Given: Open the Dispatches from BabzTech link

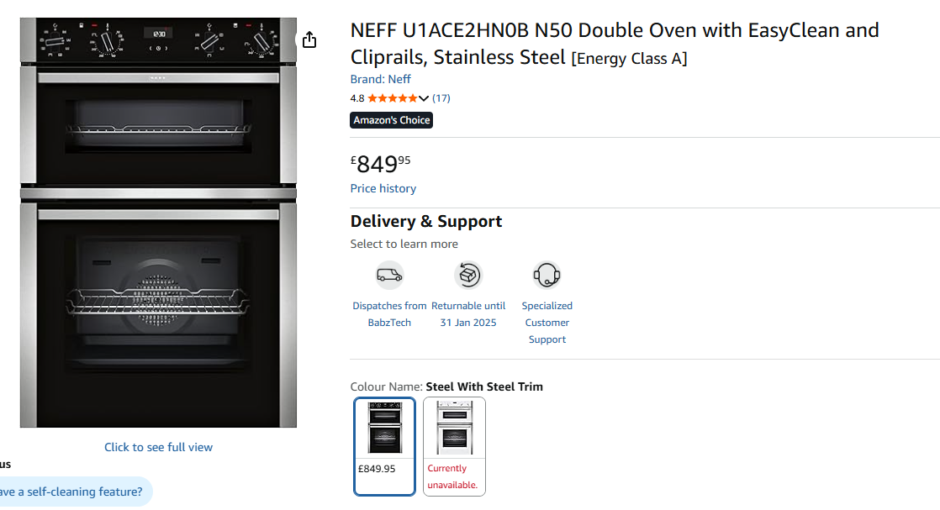Looking at the screenshot, I should coord(389,314).
